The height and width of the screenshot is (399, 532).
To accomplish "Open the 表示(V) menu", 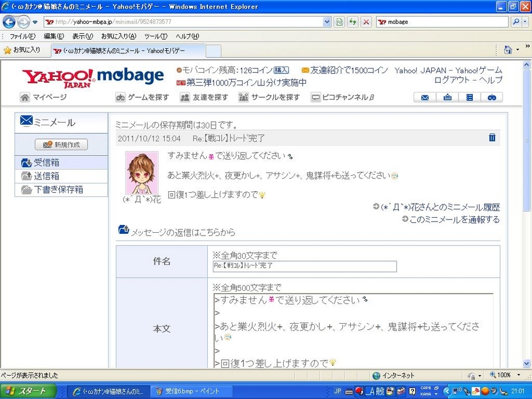I will (83, 37).
